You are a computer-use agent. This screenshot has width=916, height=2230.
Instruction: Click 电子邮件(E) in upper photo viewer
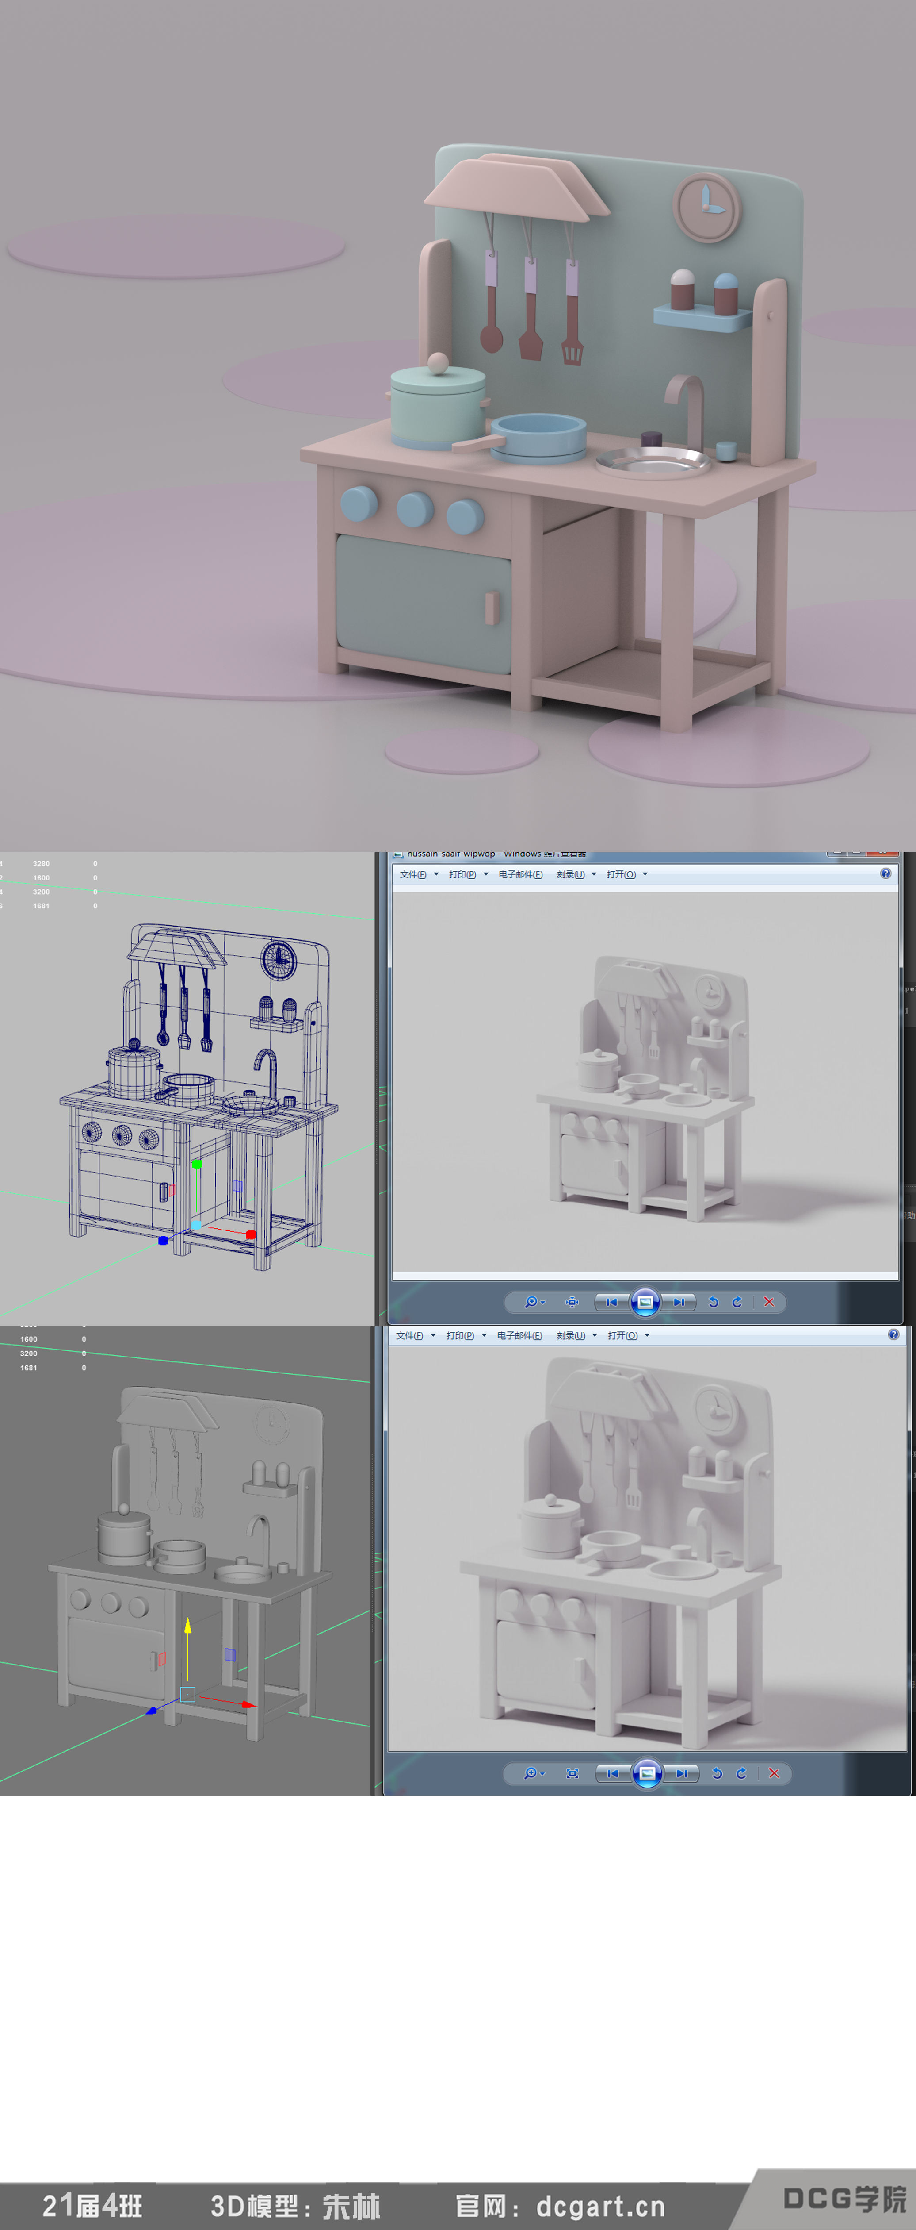pos(521,874)
